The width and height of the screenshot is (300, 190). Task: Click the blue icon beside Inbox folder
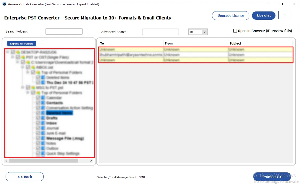[x=43, y=123]
